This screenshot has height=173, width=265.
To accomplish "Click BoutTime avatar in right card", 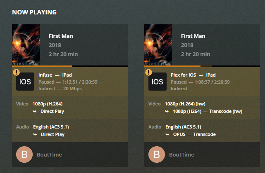I will [156, 154].
